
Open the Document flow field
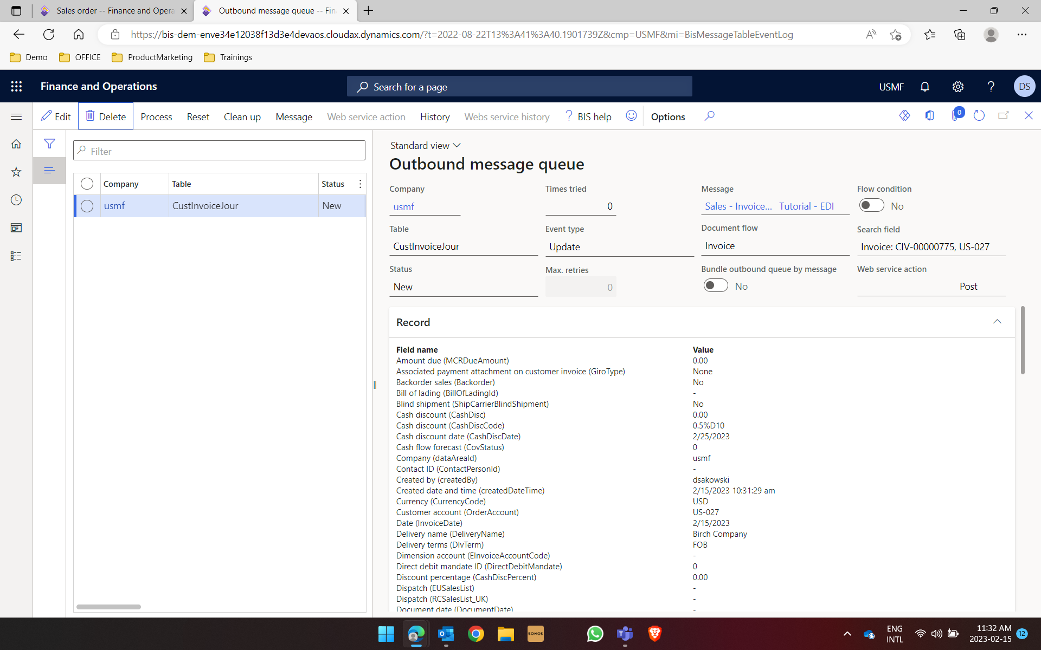click(x=775, y=246)
